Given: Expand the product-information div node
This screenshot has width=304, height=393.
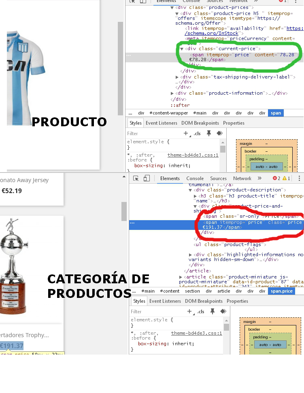Looking at the screenshot, I should pyautogui.click(x=172, y=93).
